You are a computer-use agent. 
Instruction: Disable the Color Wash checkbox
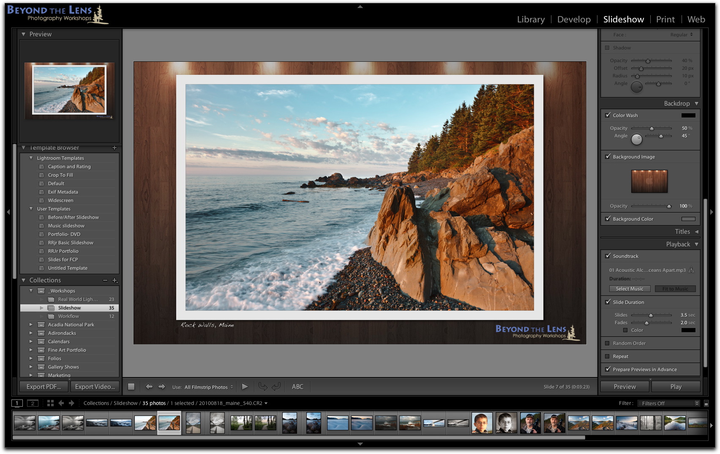[x=608, y=115]
